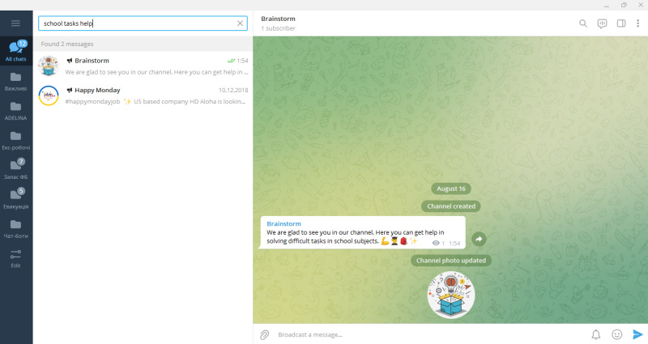This screenshot has width=648, height=344.
Task: Click the Brainstorm sender name in message
Action: (x=284, y=223)
